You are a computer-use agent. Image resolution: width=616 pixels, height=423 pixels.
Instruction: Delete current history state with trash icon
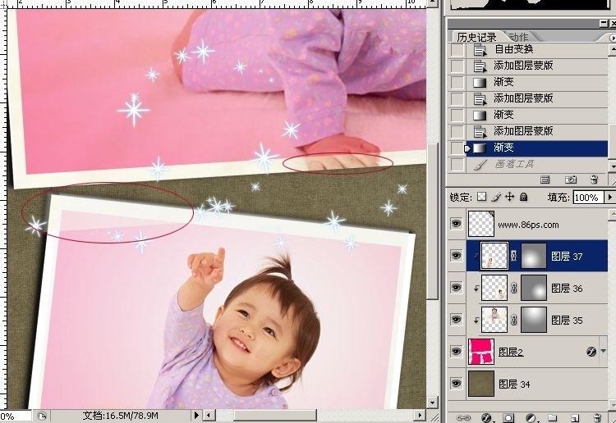[x=595, y=180]
